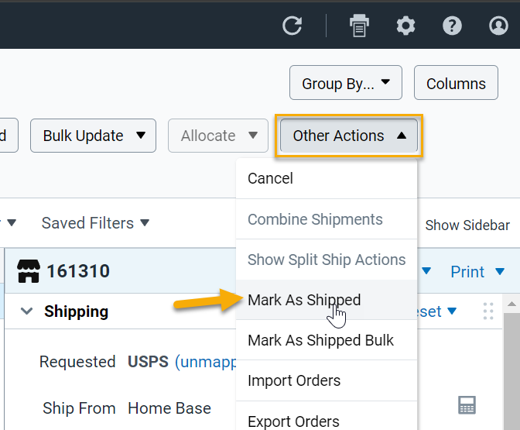520x430 pixels.
Task: Open the user account profile icon
Action: [x=499, y=26]
